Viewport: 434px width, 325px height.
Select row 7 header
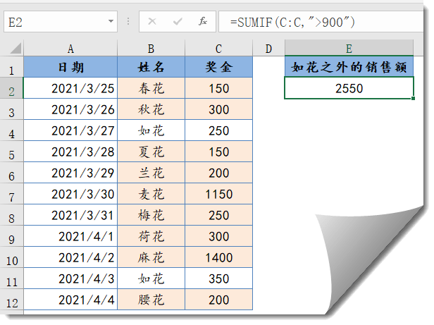click(x=11, y=195)
